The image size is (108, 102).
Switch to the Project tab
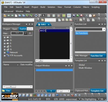6,29
